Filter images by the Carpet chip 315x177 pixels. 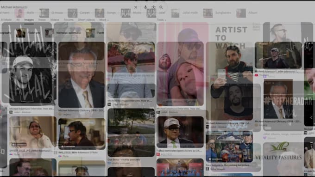pos(79,13)
